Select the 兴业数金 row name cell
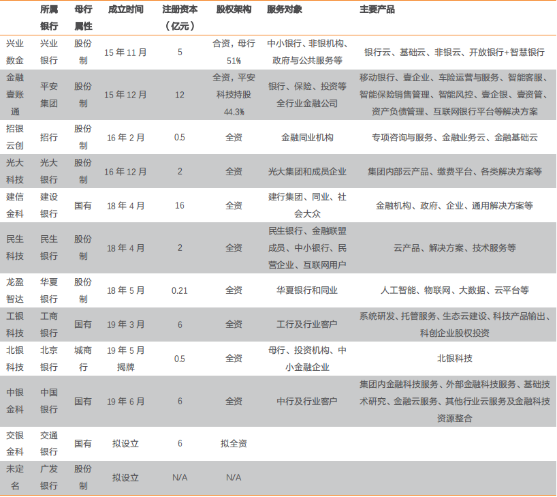Image resolution: width=557 pixels, height=497 pixels. 15,52
